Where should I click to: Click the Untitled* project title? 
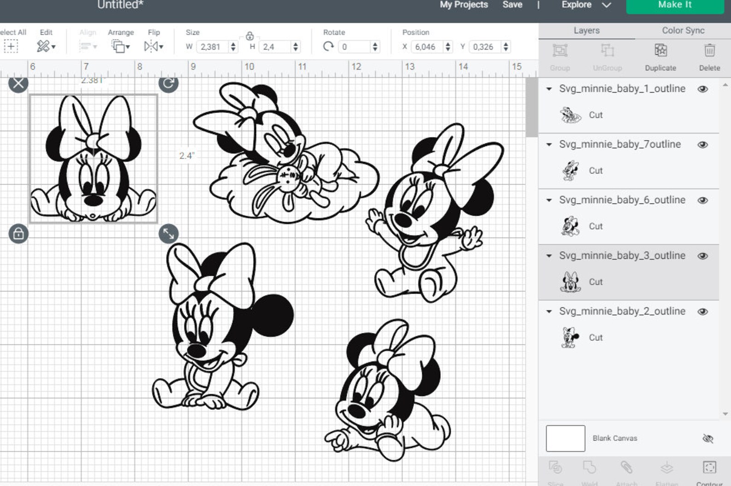(120, 5)
